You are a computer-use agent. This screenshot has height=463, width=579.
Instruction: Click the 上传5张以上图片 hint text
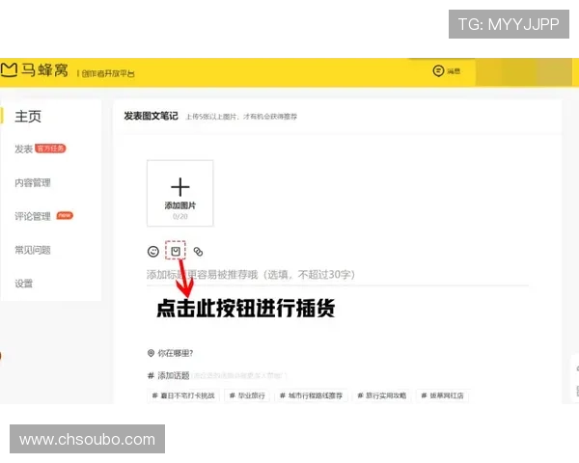click(241, 117)
